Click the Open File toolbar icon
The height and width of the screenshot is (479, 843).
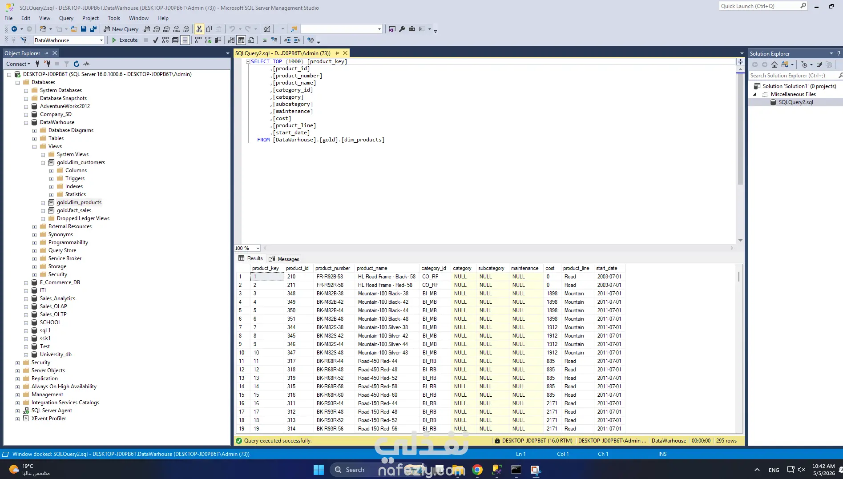pyautogui.click(x=74, y=29)
